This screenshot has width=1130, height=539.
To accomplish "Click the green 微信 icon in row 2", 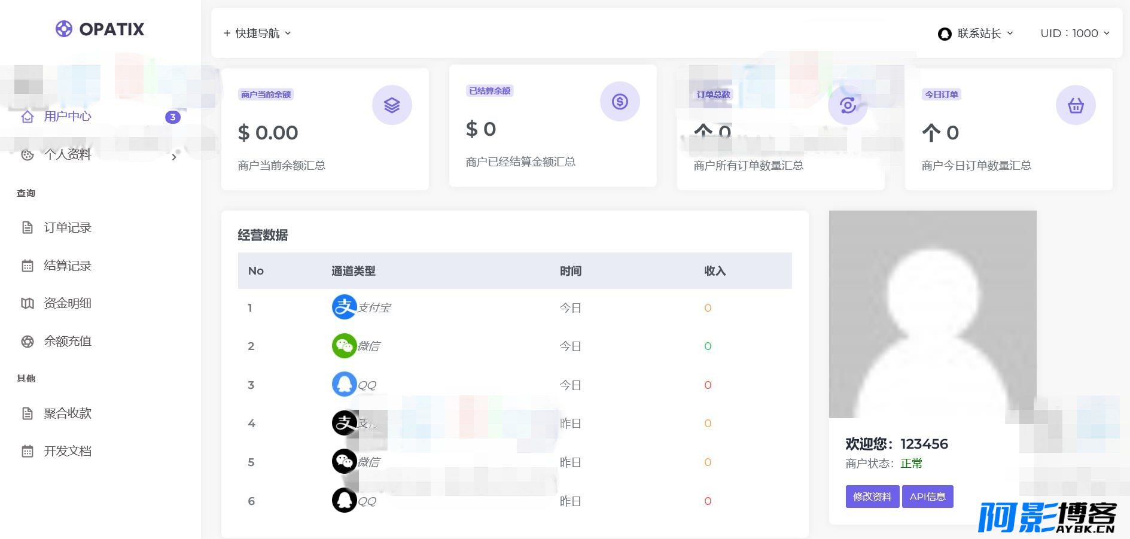I will click(x=344, y=346).
